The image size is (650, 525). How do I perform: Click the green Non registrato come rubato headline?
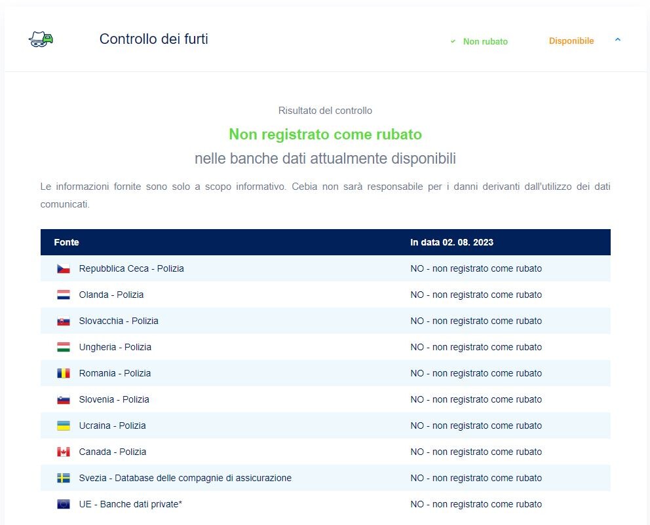click(x=326, y=134)
